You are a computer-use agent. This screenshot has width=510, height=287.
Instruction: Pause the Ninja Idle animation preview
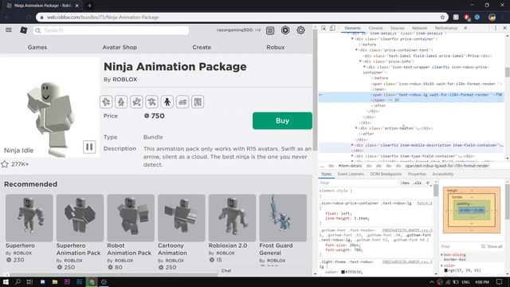89,147
